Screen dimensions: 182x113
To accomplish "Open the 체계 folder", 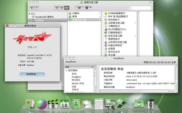I will (x=75, y=16).
